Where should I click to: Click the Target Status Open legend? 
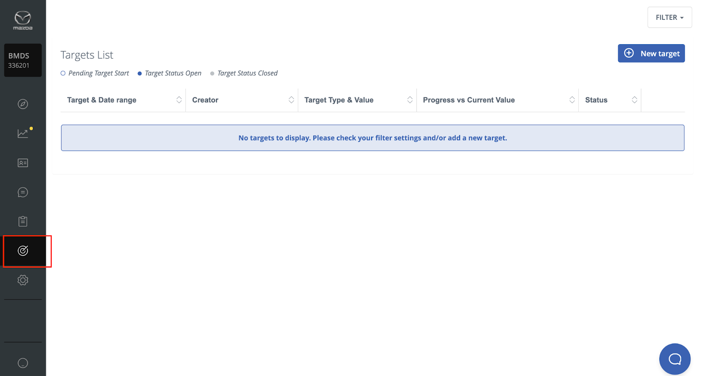click(170, 73)
